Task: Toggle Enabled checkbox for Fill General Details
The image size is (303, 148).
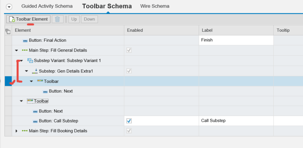Action: click(x=129, y=50)
